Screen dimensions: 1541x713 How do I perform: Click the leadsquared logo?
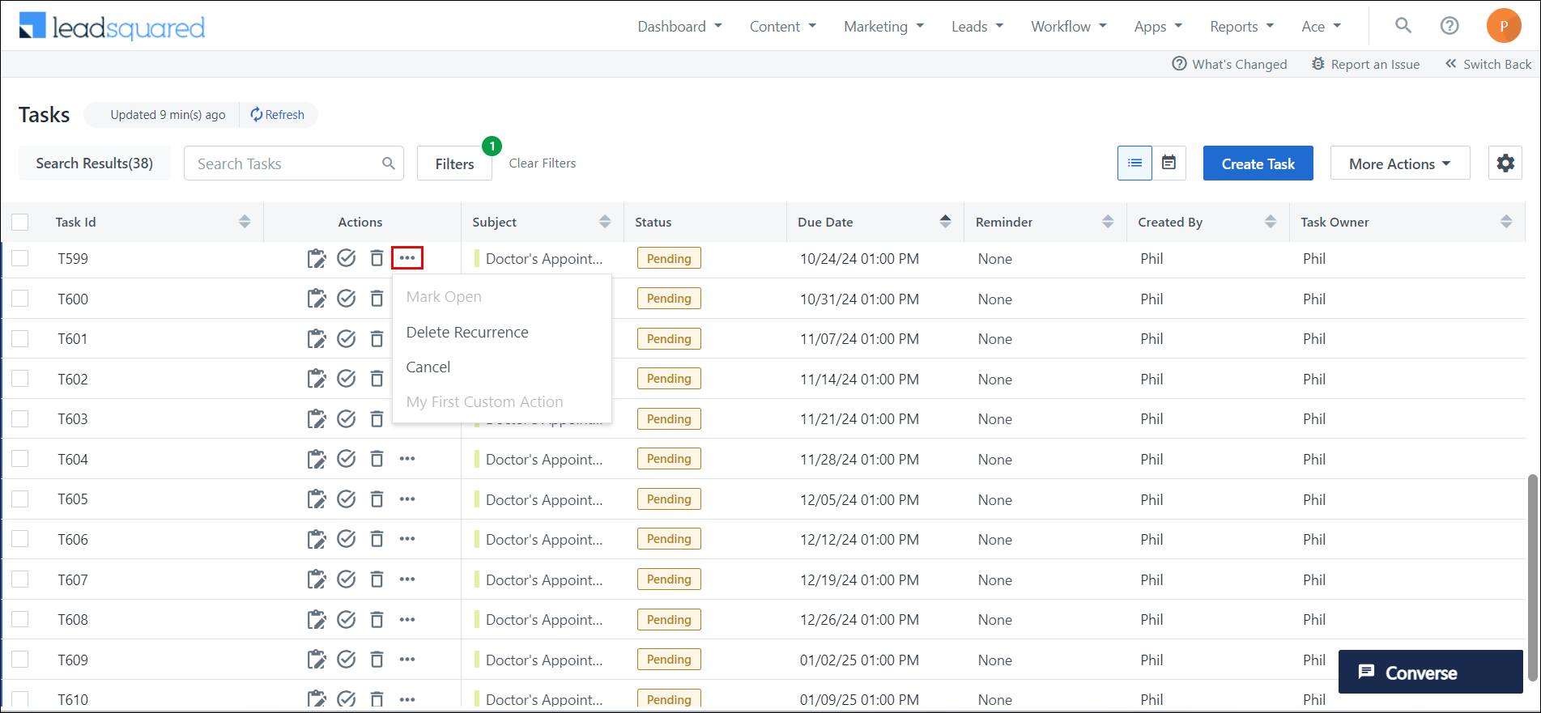(x=112, y=26)
